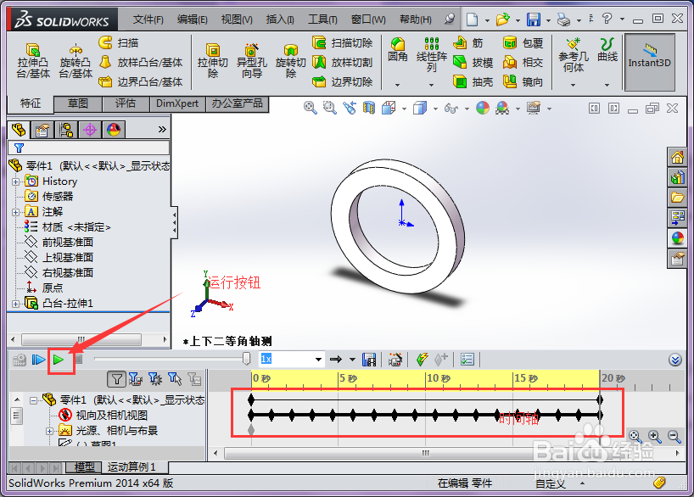Viewport: 694px width, 497px height.
Task: Expand the 凸台-拉伸1 feature node
Action: 15,304
